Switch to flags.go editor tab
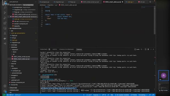Image resolution: width=170 pixels, height=96 pixels. pyautogui.click(x=72, y=2)
